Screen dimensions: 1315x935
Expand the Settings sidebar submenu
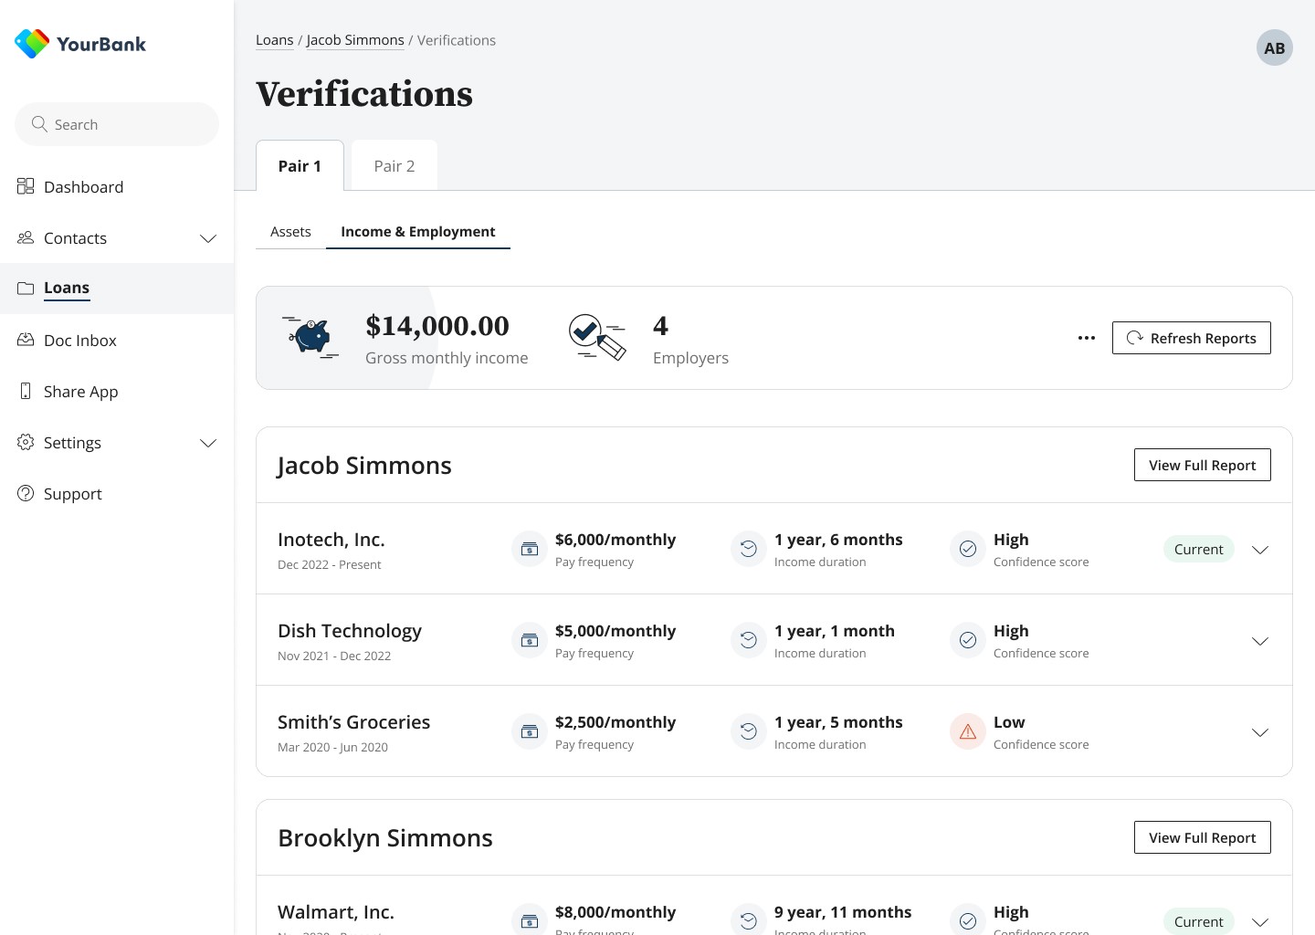coord(208,443)
